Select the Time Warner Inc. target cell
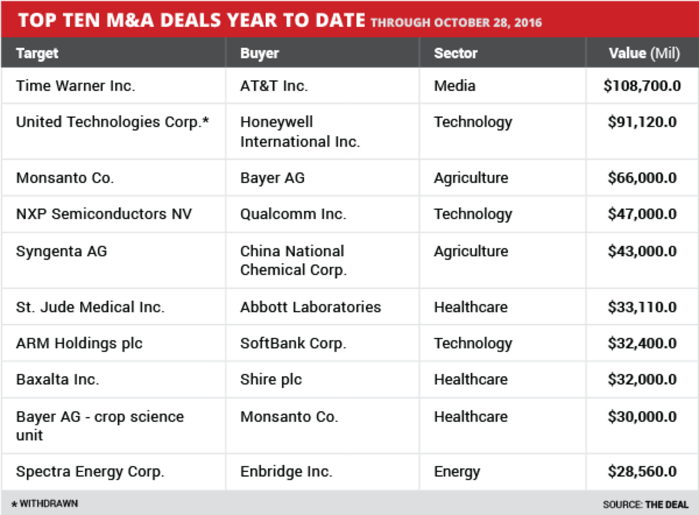The width and height of the screenshot is (699, 515). click(x=76, y=86)
